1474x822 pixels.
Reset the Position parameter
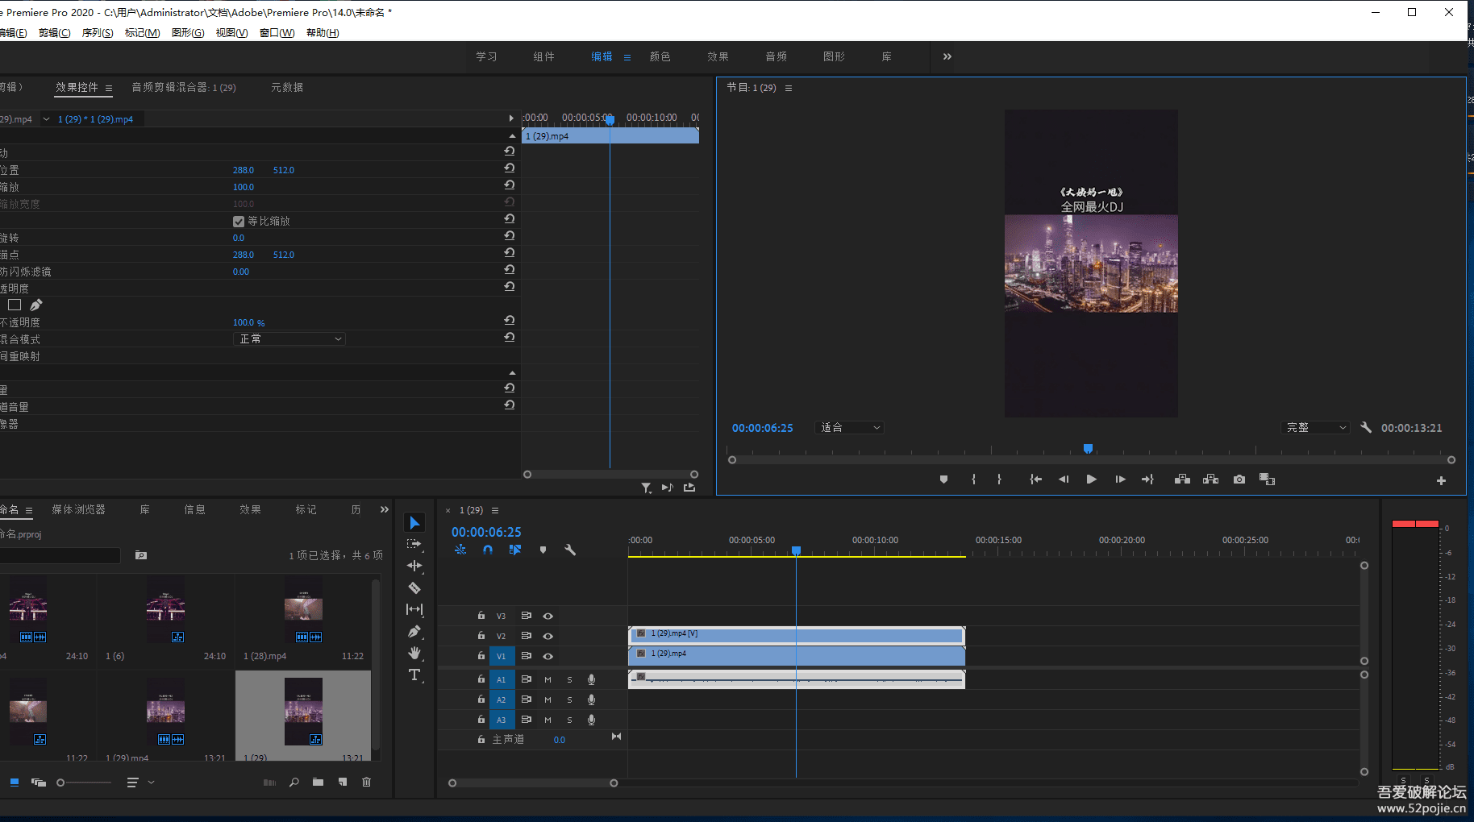point(510,168)
